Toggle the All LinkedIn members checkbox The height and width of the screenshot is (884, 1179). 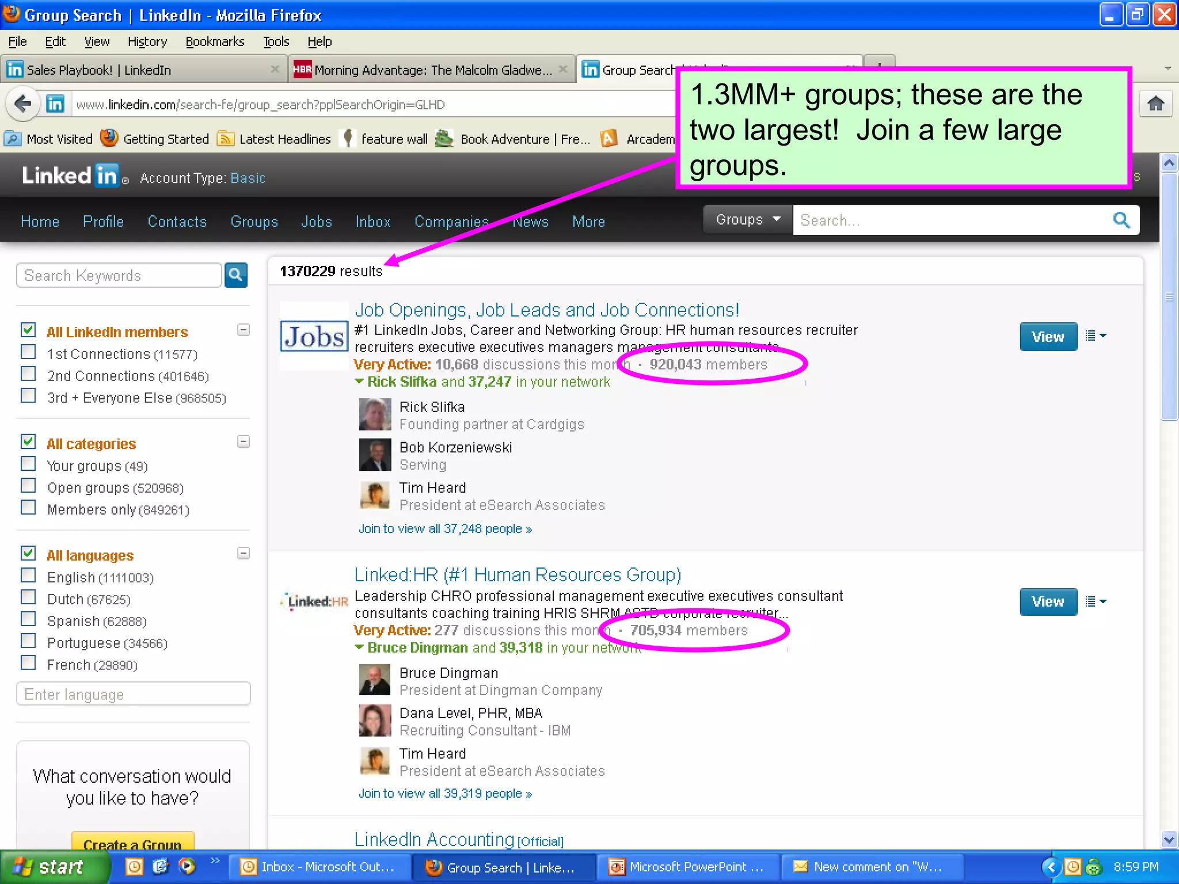click(28, 330)
